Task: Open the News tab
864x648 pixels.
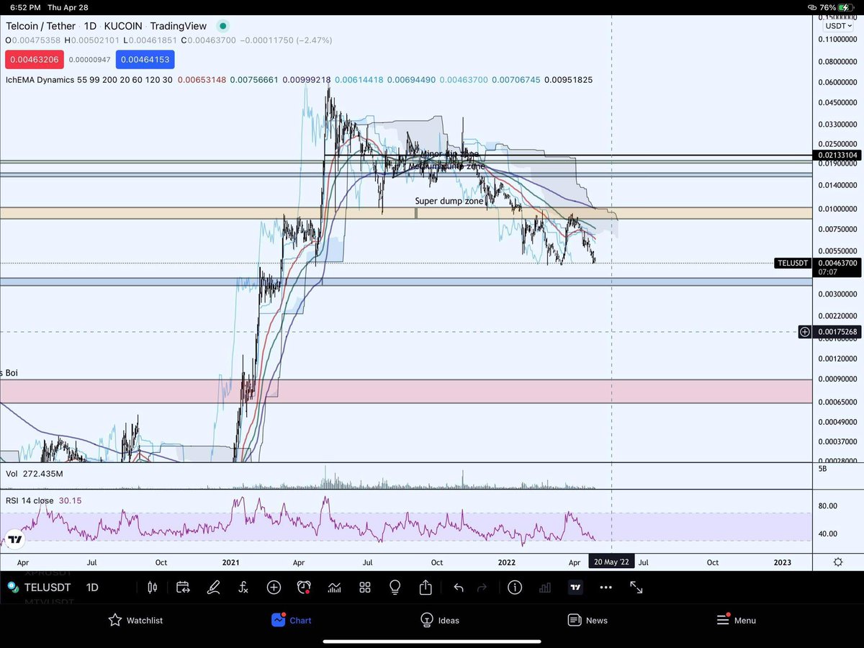Action: click(x=588, y=620)
